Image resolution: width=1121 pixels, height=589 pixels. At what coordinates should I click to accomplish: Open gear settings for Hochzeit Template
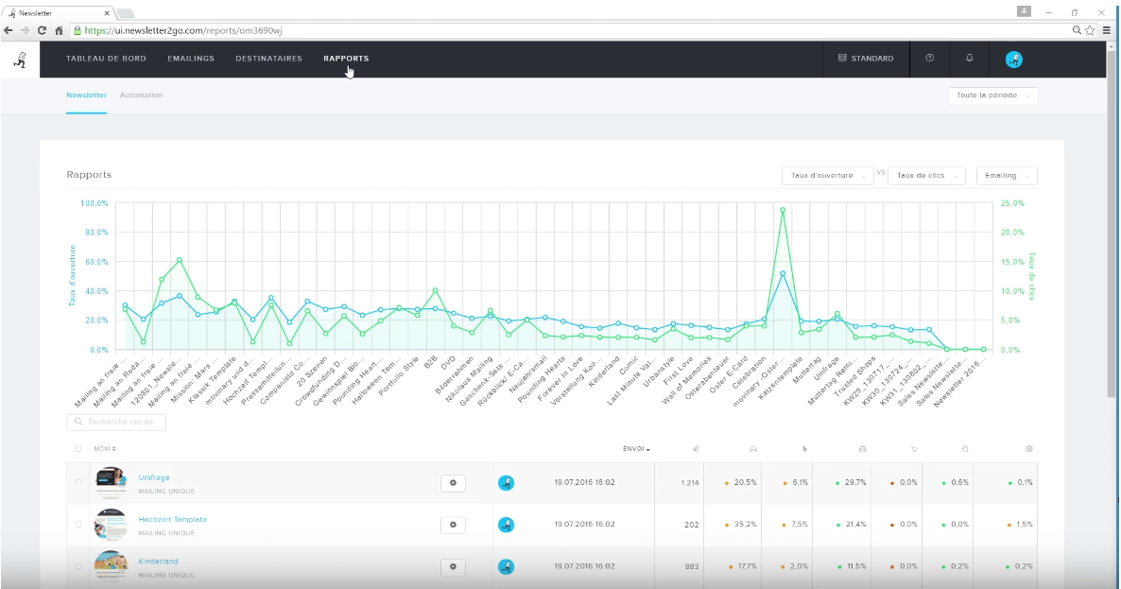tap(453, 525)
